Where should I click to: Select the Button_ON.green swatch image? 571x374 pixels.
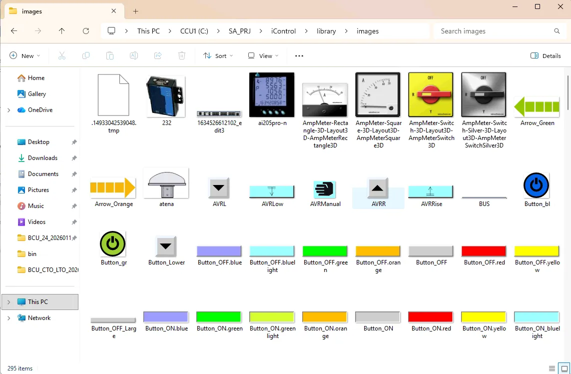(x=219, y=322)
